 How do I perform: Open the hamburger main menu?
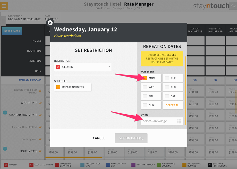point(4,6)
